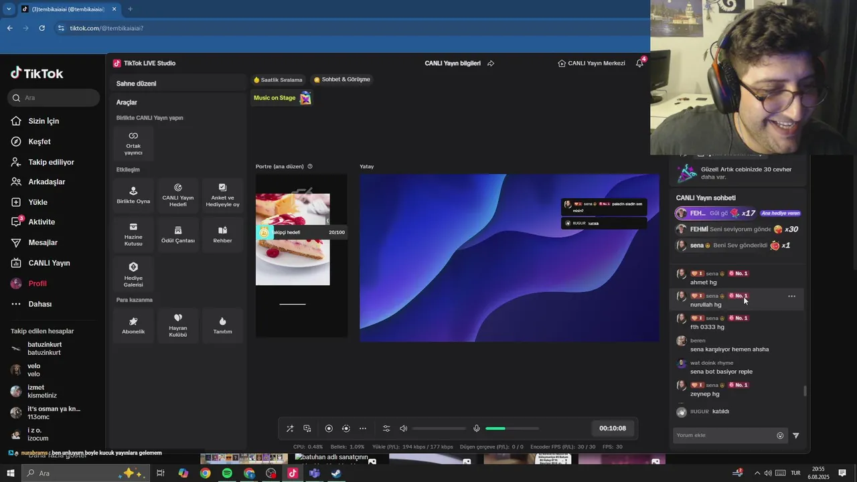The image size is (857, 482).
Task: Open the chat filter funnel icon
Action: [x=796, y=435]
